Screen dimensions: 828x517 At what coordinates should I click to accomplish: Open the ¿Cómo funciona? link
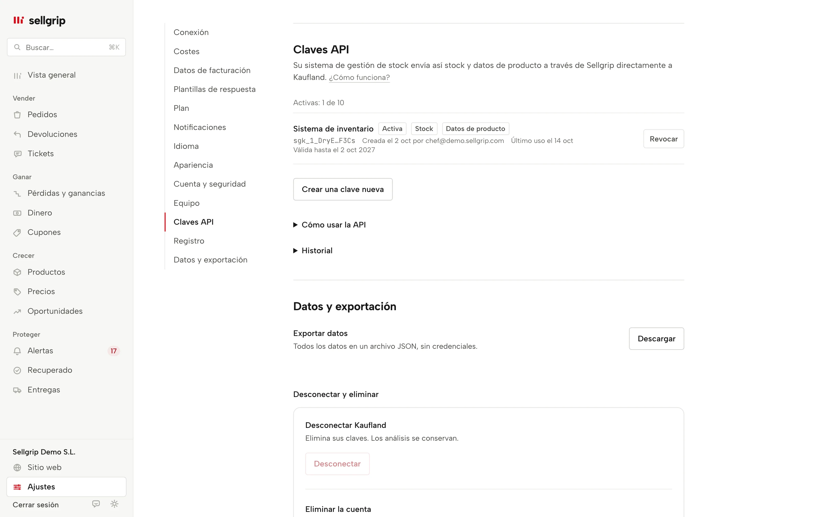[359, 77]
